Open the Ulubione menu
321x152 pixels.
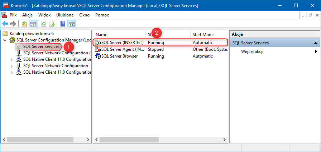pyautogui.click(x=65, y=15)
